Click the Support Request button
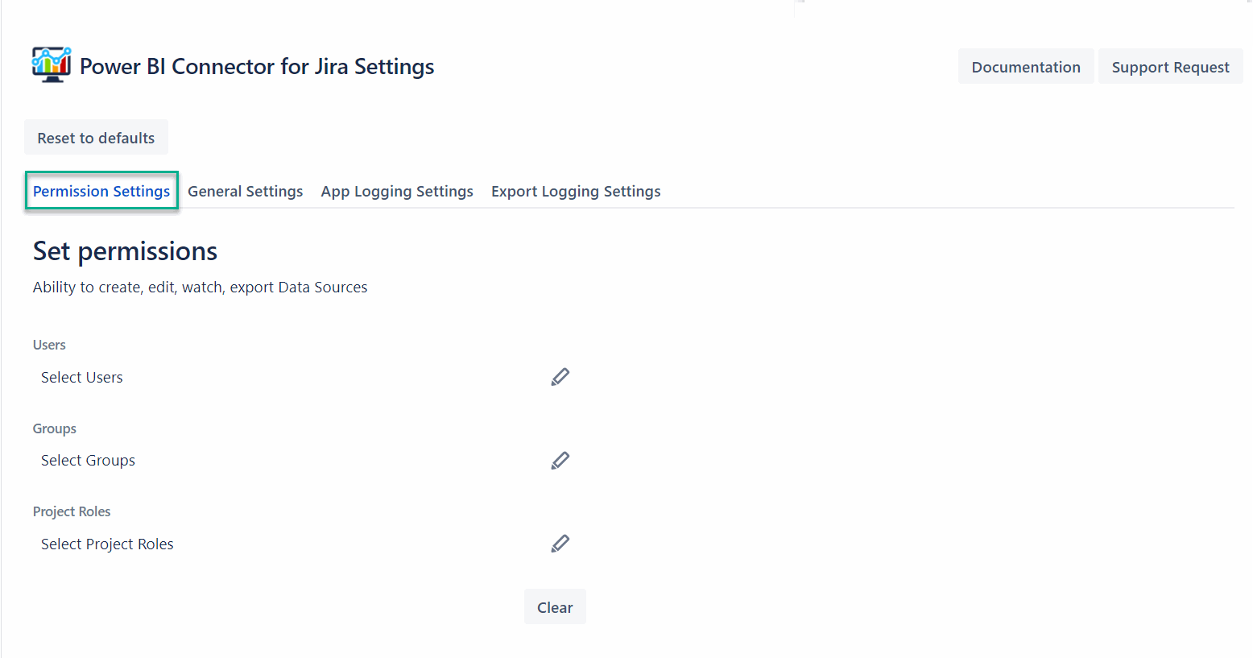The image size is (1253, 658). [1170, 66]
